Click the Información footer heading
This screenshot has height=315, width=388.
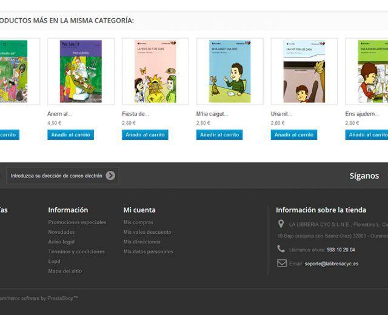pos(68,210)
